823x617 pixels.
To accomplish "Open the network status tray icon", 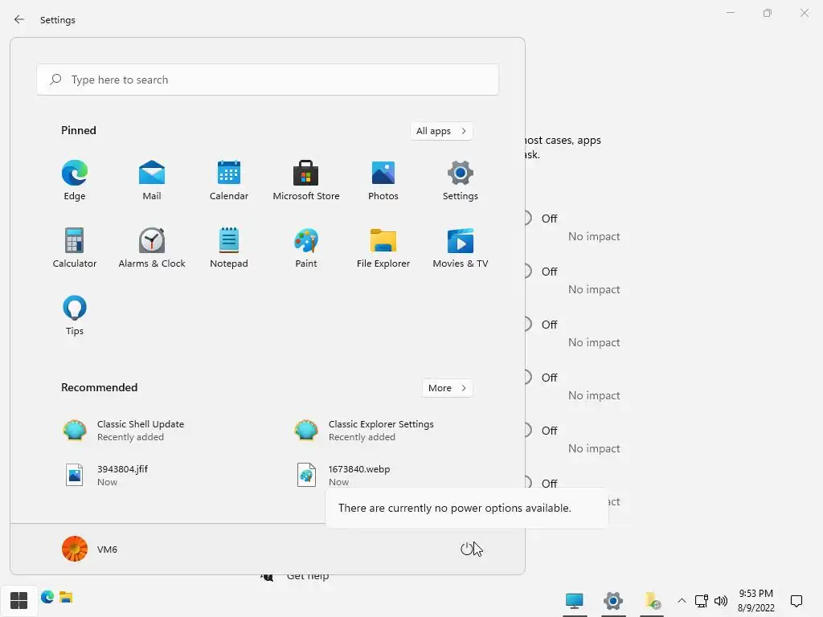I will click(x=701, y=601).
